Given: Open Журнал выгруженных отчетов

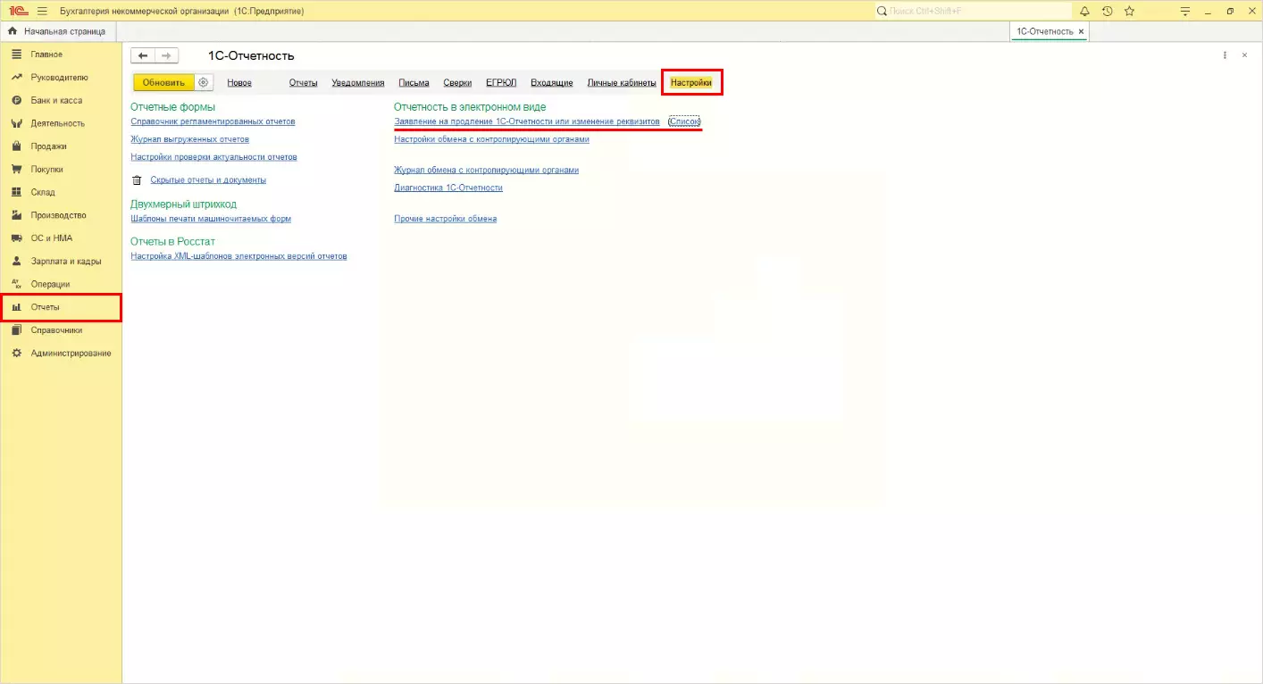Looking at the screenshot, I should (x=189, y=139).
